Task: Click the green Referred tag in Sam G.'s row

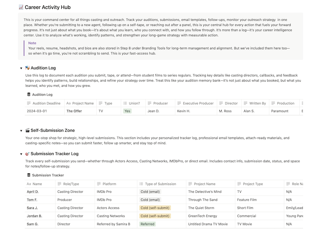Action: (x=147, y=224)
